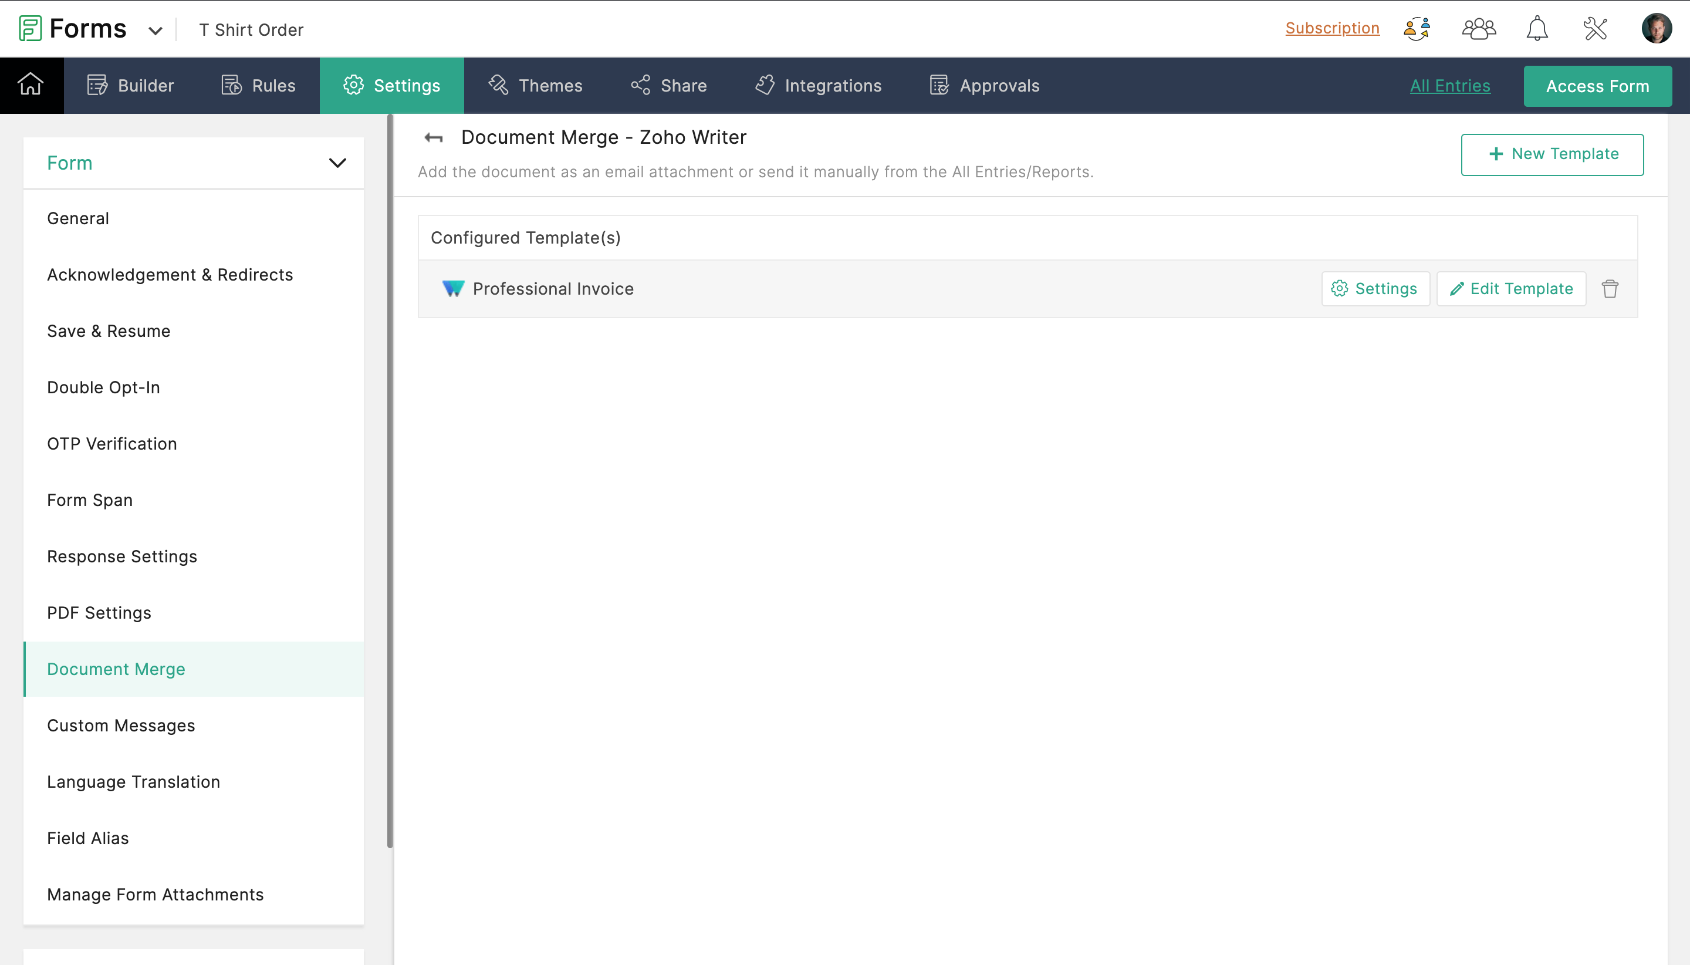
Task: Open the Builder tab
Action: coord(130,86)
